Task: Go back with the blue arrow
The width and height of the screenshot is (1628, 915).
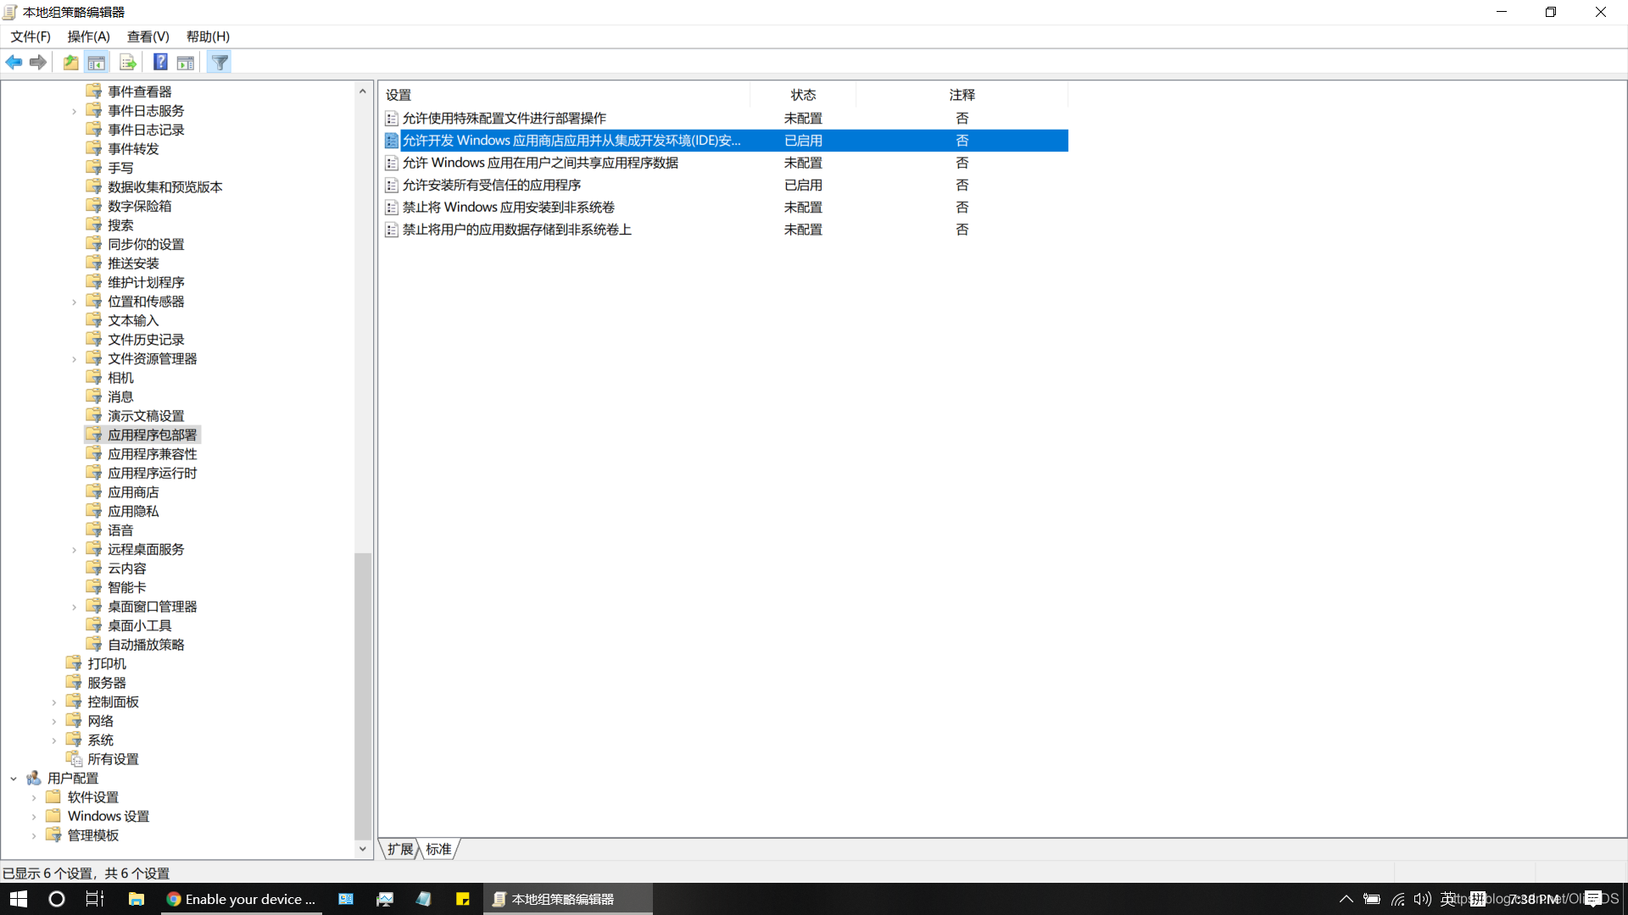Action: (14, 63)
